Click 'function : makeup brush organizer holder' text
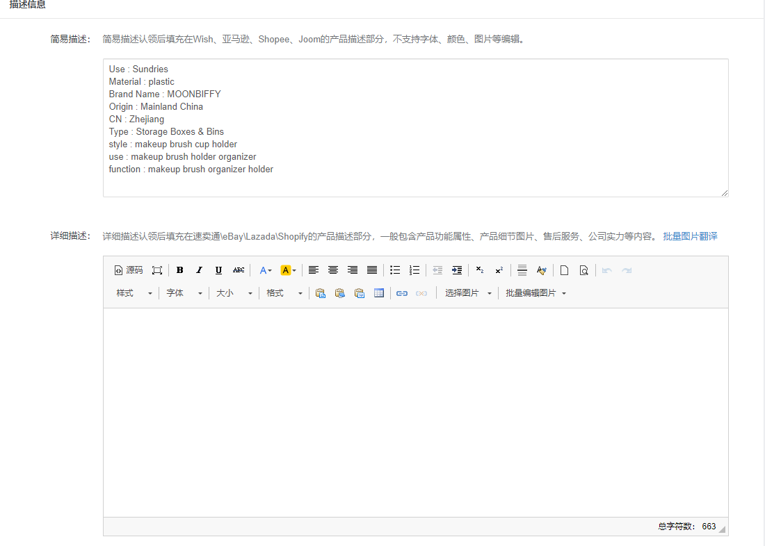 point(191,169)
